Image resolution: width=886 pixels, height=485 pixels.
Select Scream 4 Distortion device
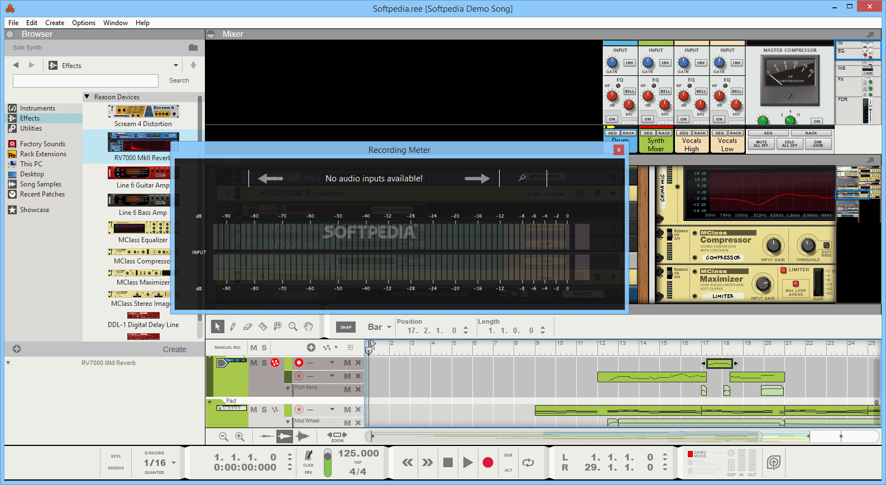tap(143, 117)
